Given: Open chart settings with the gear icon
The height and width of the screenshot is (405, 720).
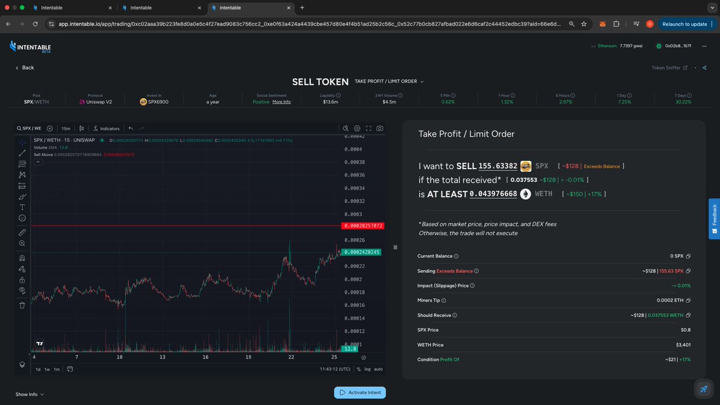Looking at the screenshot, I should (x=357, y=128).
